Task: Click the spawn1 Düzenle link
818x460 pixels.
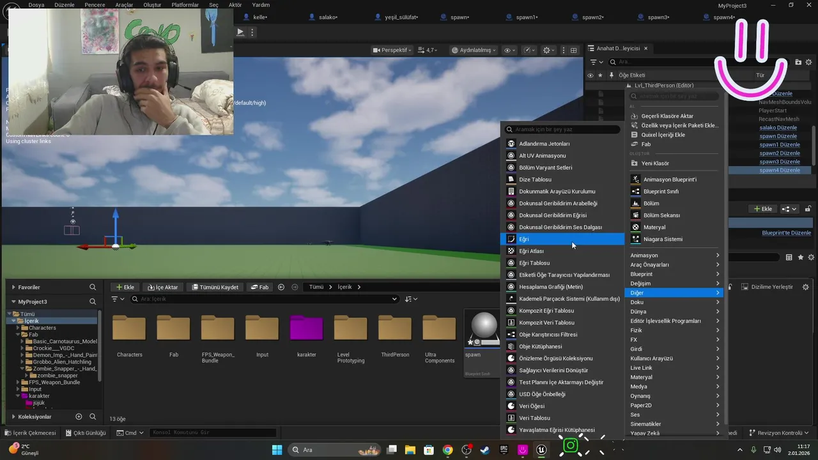Action: point(780,145)
